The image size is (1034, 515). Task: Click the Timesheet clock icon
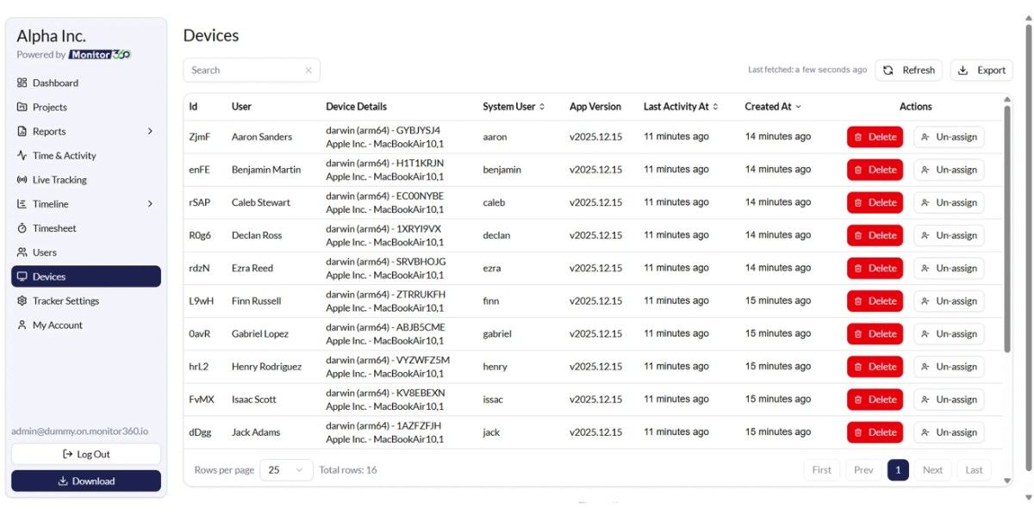point(22,228)
